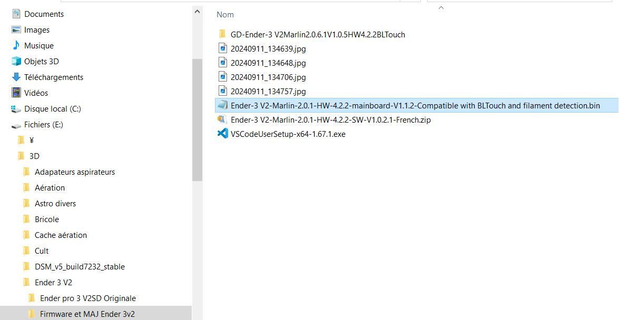
Task: Click the Astro divers folder icon
Action: pos(26,203)
